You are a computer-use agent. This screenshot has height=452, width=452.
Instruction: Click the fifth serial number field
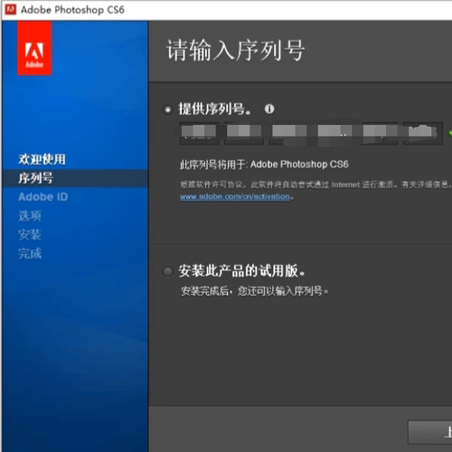point(379,133)
